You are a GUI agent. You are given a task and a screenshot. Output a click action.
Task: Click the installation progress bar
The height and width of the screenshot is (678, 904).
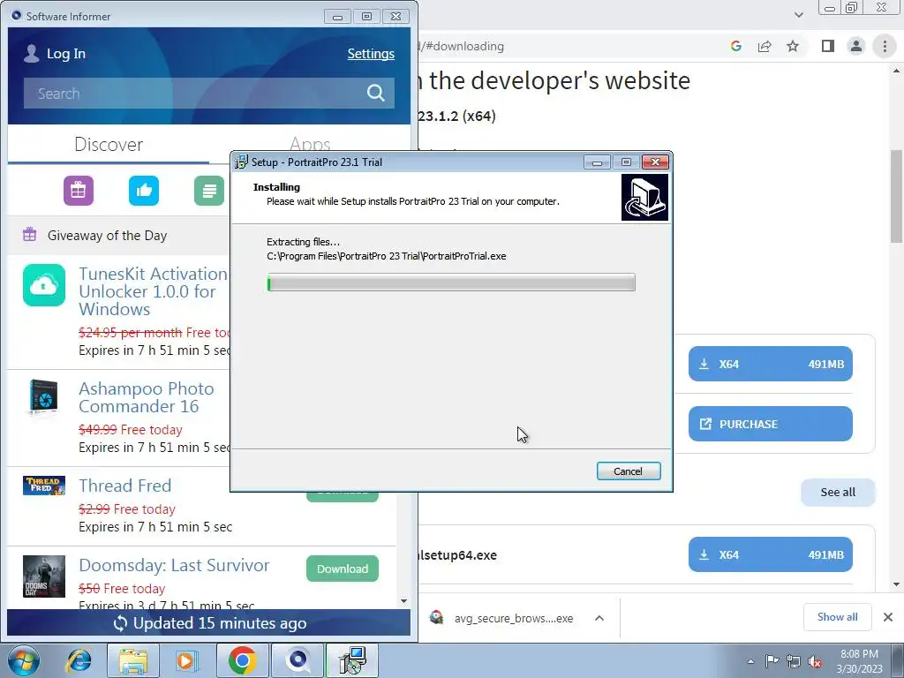[451, 282]
